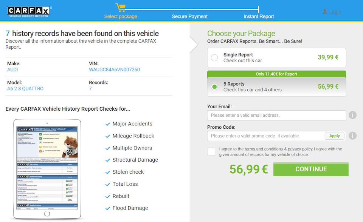Image resolution: width=363 pixels, height=222 pixels.
Task: Click the 'Major Accidents' text
Action: click(132, 124)
